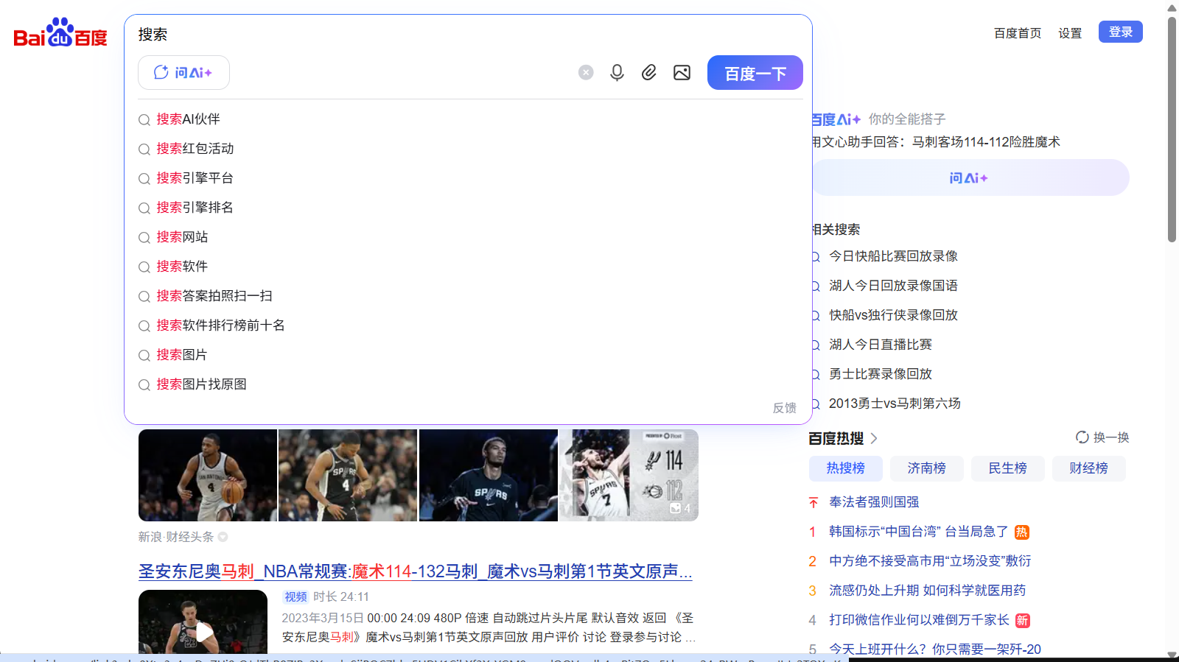The image size is (1179, 662).
Task: Expand 百度热搜 with the chevron arrow
Action: click(874, 438)
